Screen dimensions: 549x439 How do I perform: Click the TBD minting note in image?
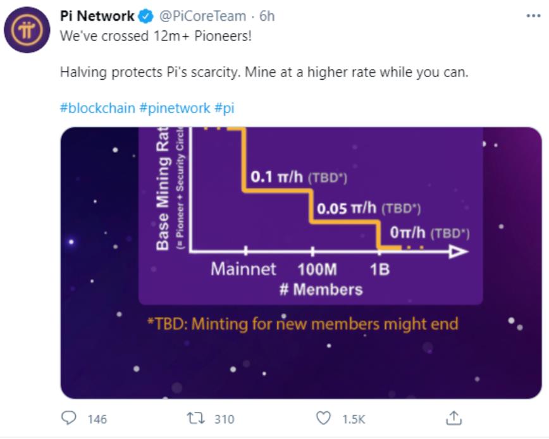302,324
